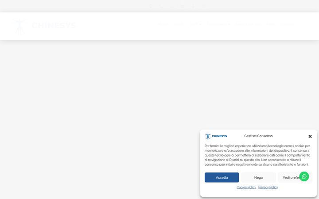
Task: Expand the faded header menu item with a dropdown arrow
Action: 196,24
